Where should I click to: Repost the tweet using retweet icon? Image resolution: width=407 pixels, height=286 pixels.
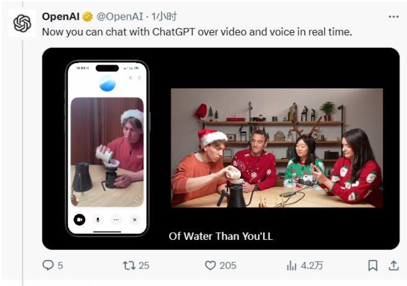point(130,265)
